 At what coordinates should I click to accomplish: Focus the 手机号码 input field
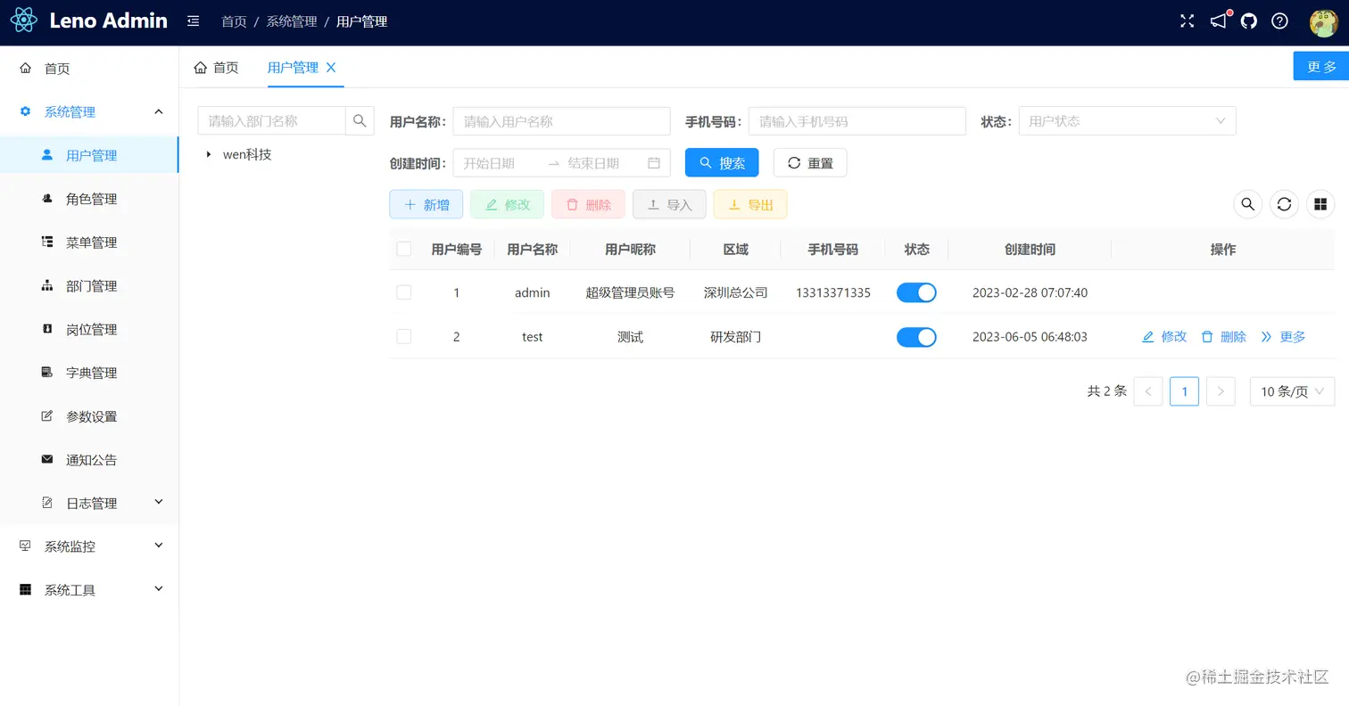(x=857, y=121)
